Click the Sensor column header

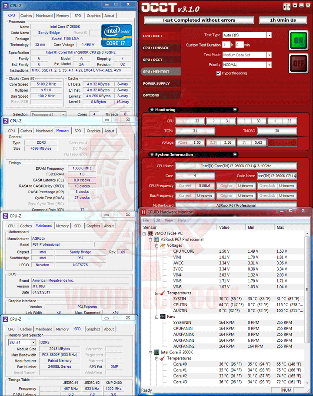(x=179, y=227)
